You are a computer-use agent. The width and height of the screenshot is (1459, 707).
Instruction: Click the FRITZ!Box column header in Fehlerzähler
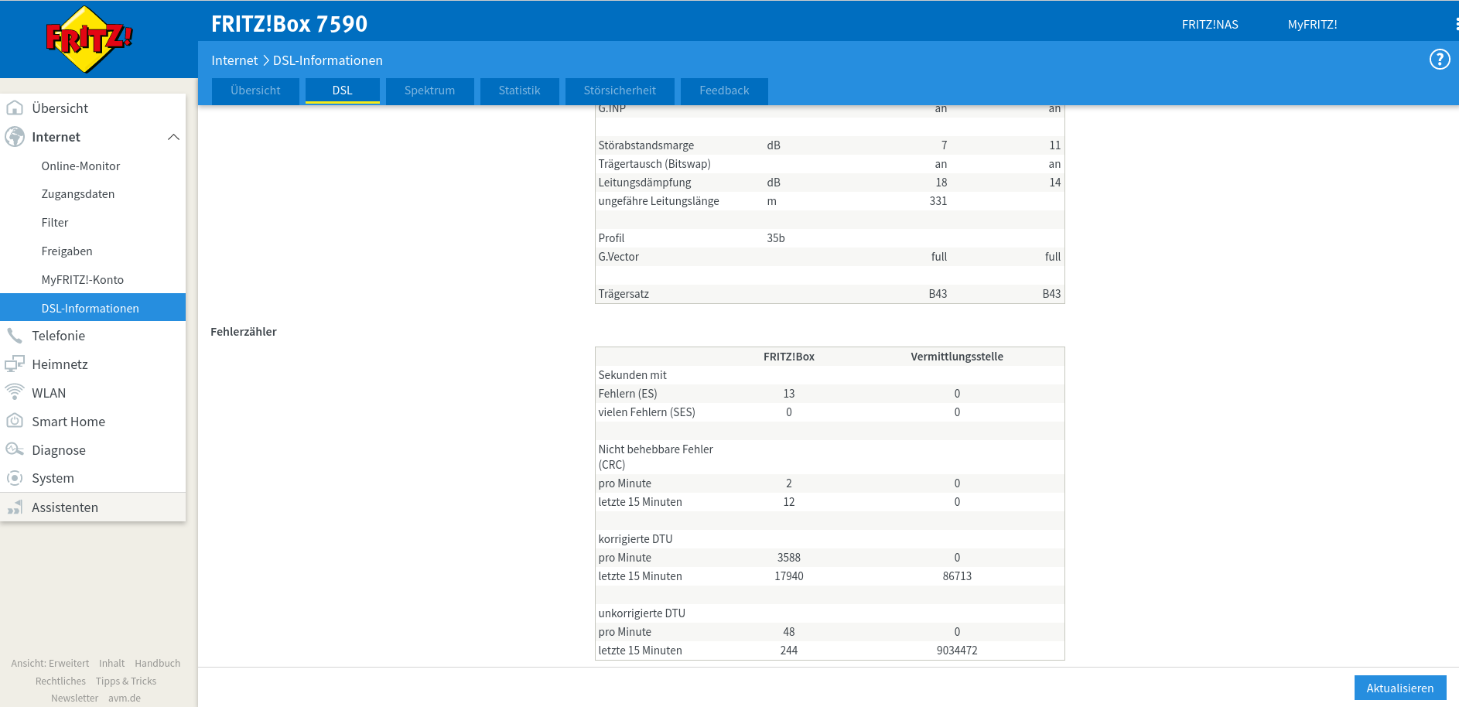789,357
